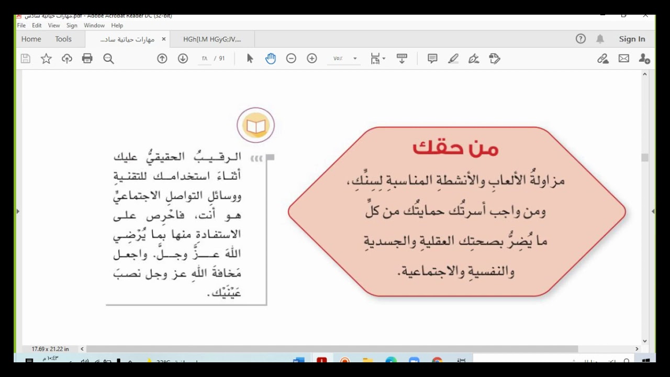Click the Windows Start button
670x377 pixels.
(646, 360)
